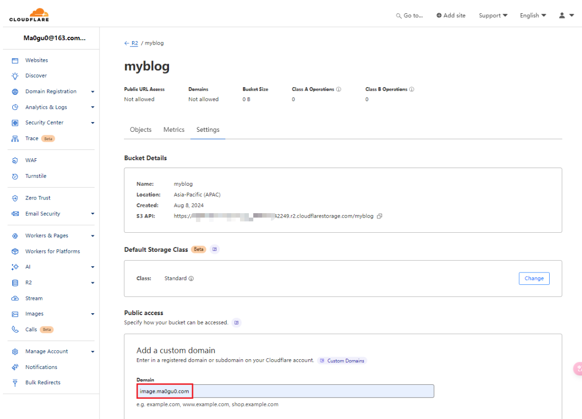Open Zero Trust in the sidebar

click(38, 198)
